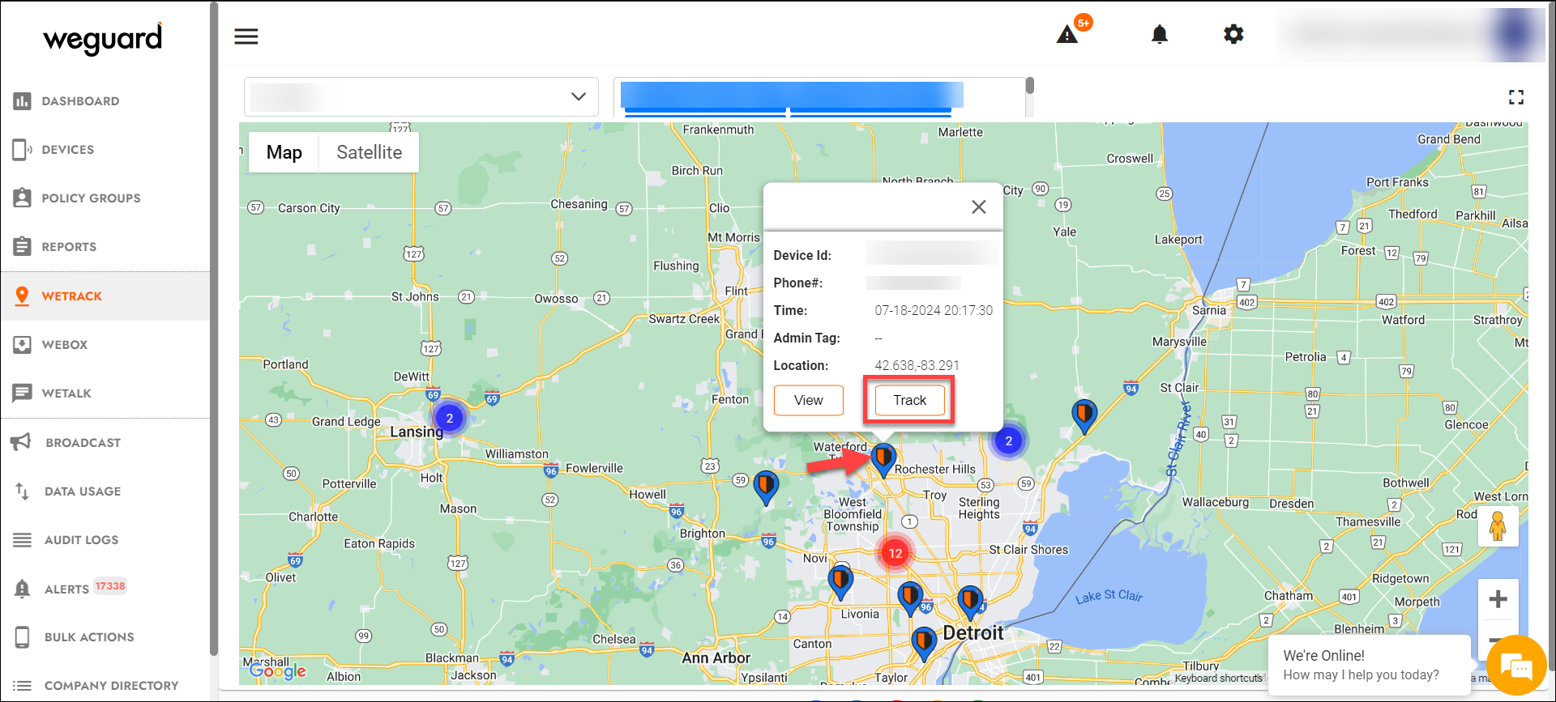This screenshot has height=702, width=1556.
Task: Click the weguard logo
Action: tap(103, 39)
